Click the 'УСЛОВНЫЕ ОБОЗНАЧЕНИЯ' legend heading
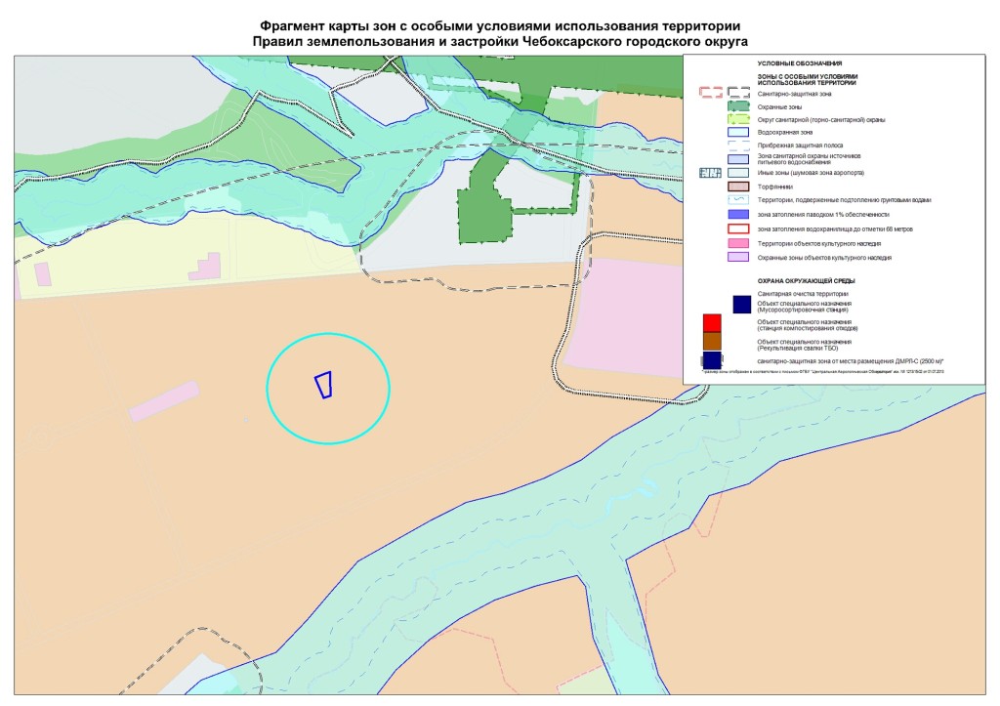 (x=800, y=63)
